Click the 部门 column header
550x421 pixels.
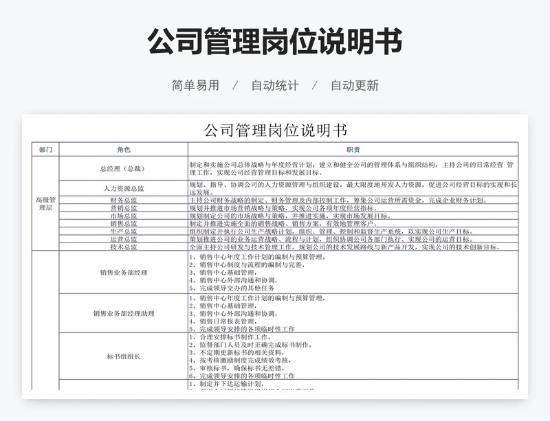(45, 150)
